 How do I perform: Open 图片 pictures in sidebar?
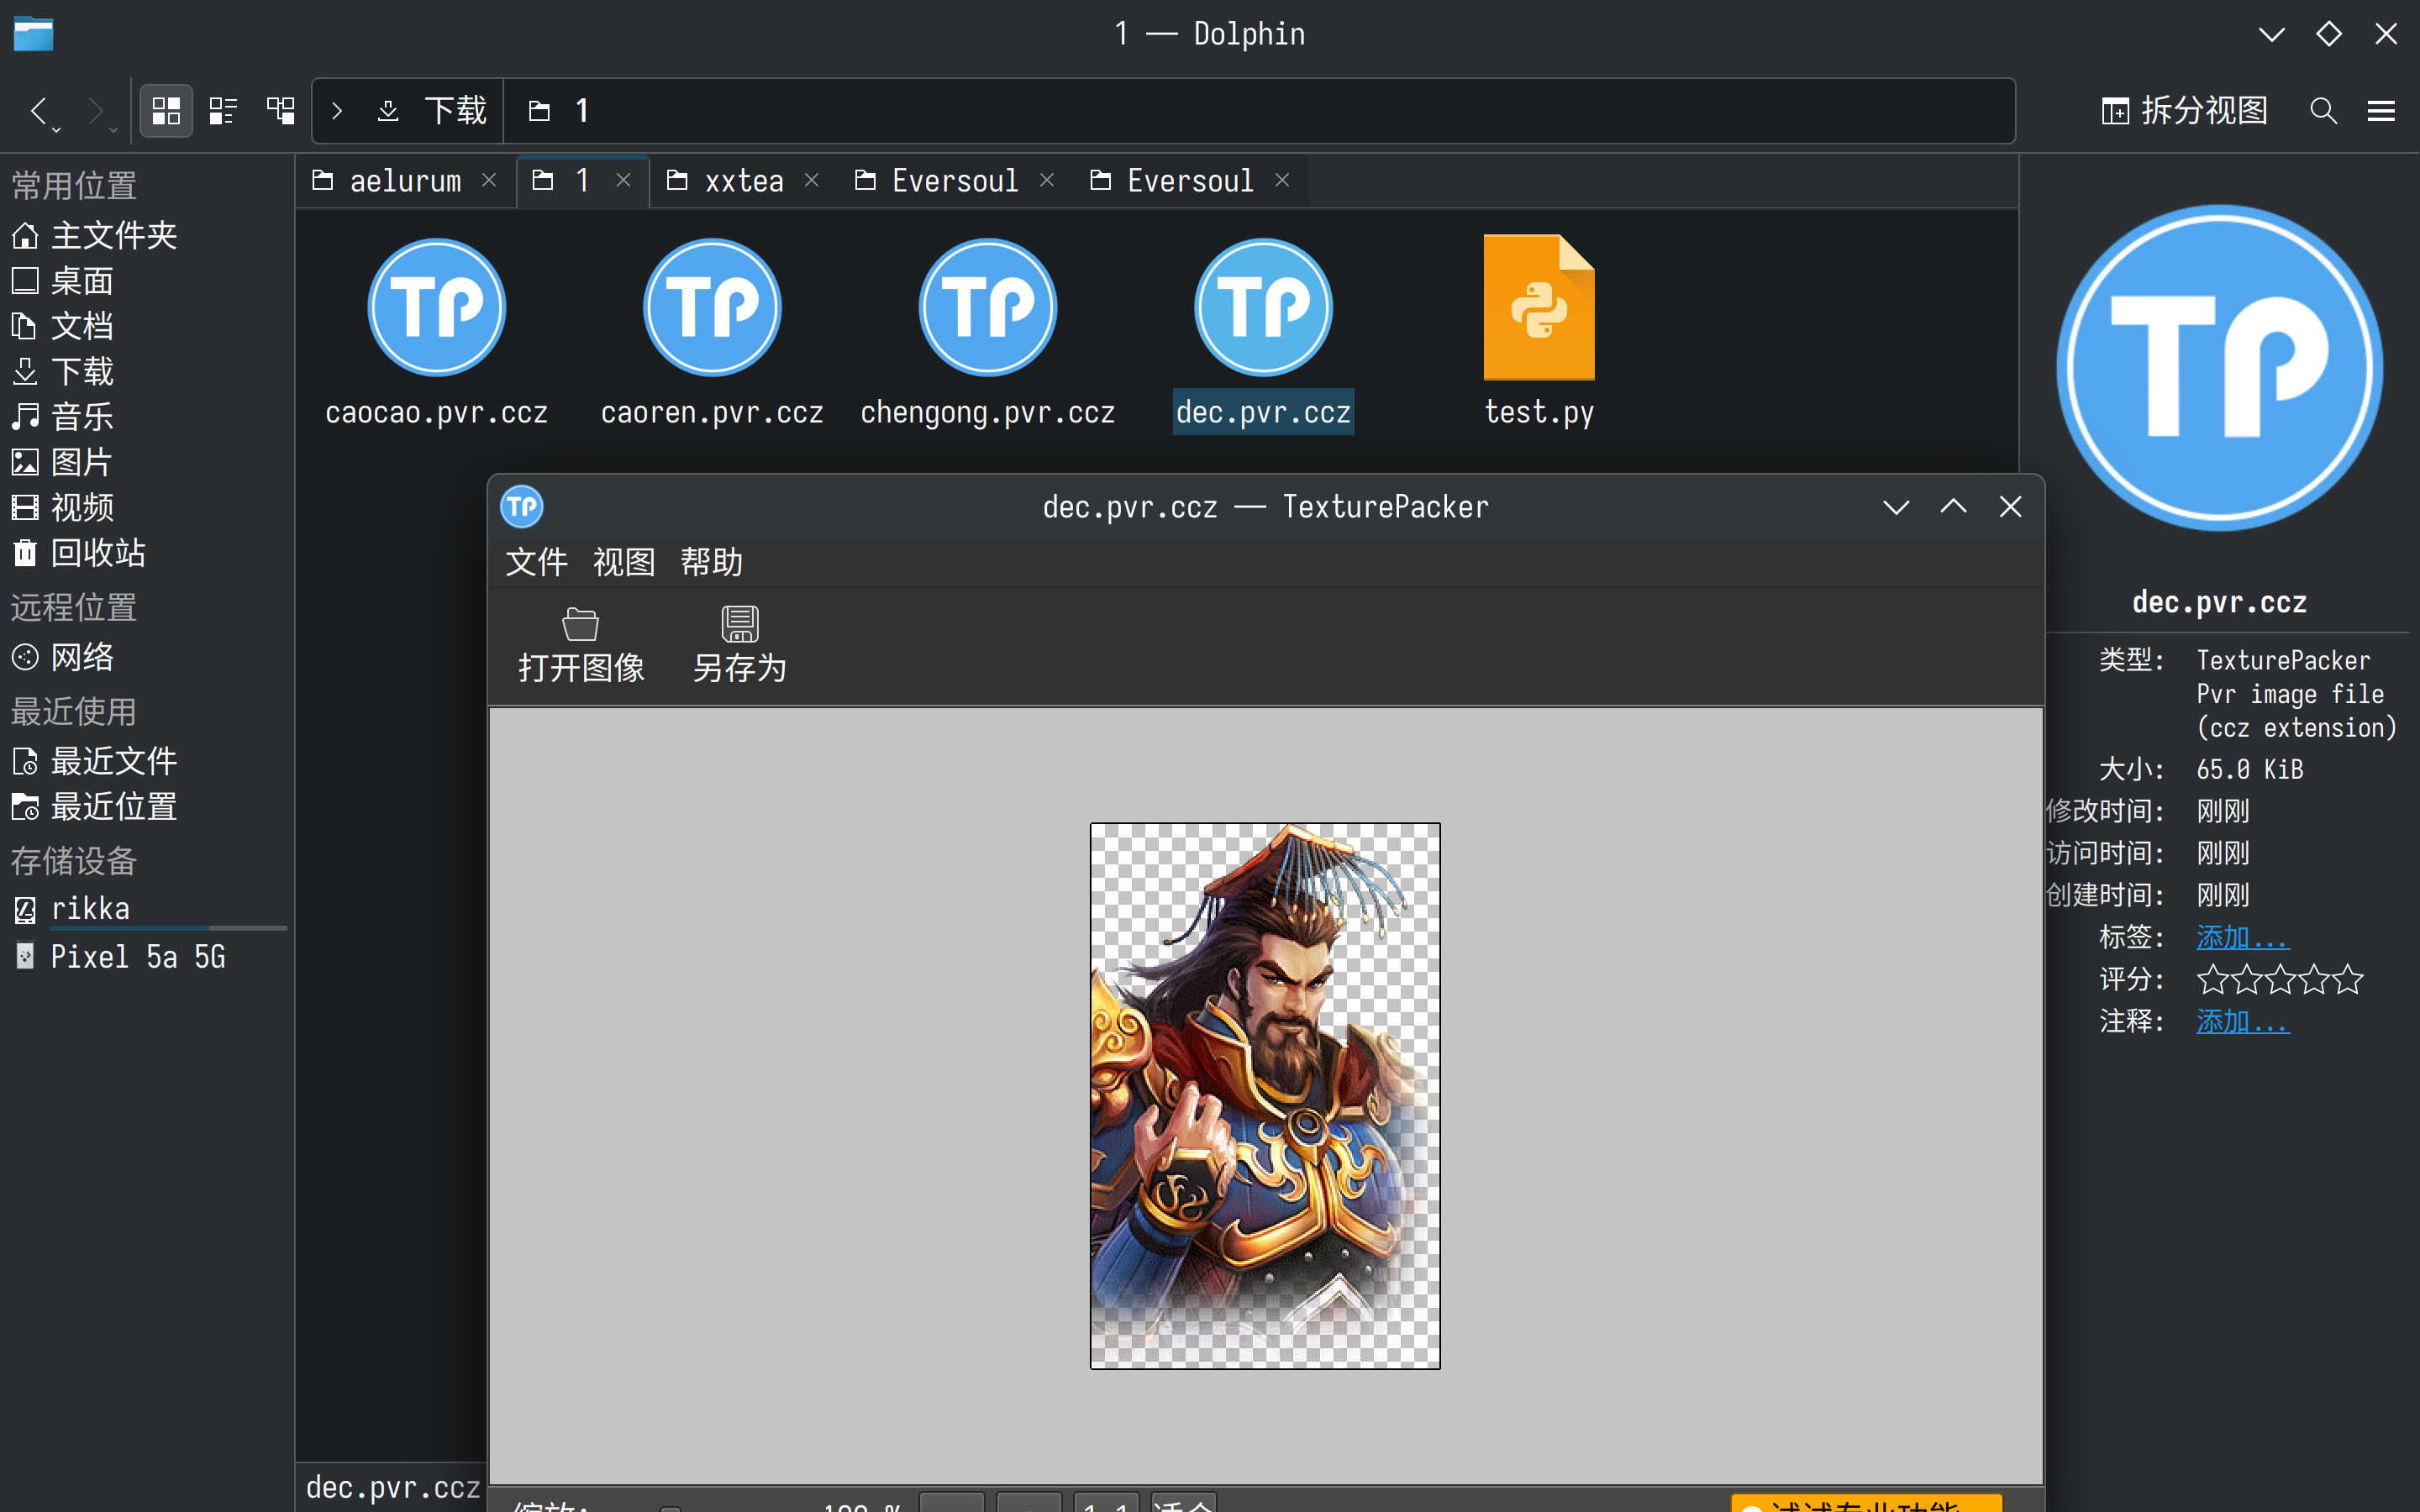146,462
